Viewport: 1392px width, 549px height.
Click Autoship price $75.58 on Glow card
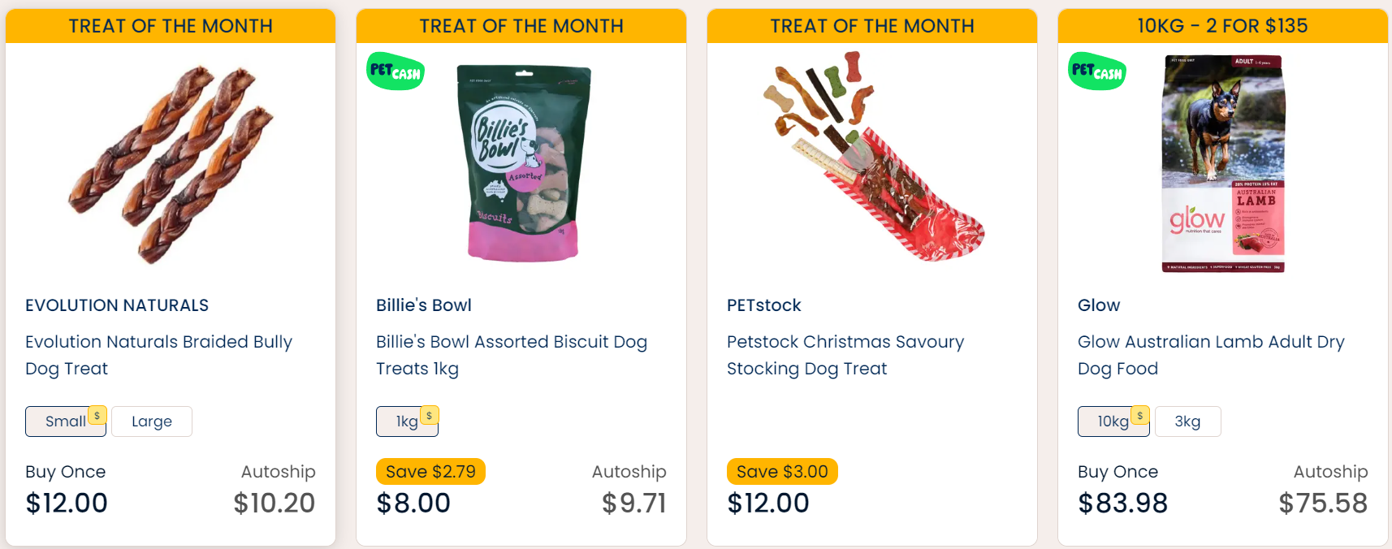point(1323,503)
